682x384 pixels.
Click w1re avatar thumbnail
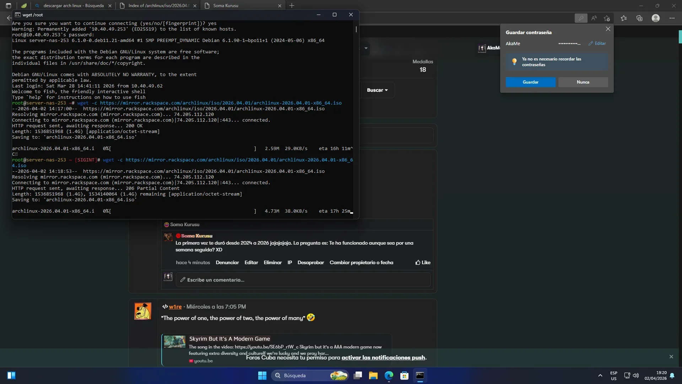pyautogui.click(x=142, y=311)
